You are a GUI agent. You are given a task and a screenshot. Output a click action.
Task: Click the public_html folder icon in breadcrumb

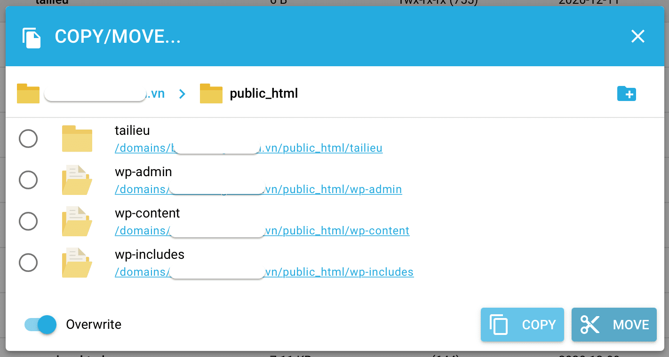(x=211, y=93)
